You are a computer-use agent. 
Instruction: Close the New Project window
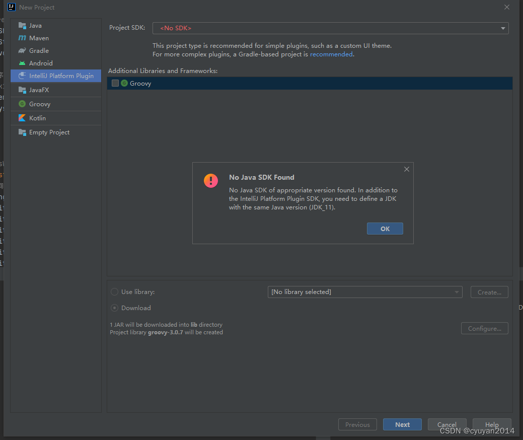(507, 7)
